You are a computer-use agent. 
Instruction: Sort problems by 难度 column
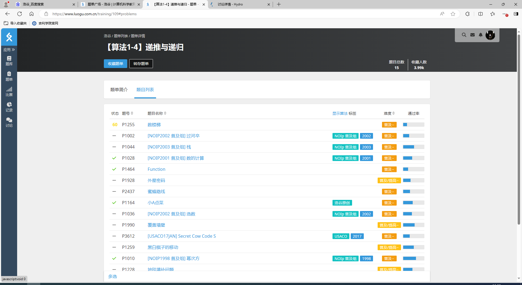pos(389,113)
